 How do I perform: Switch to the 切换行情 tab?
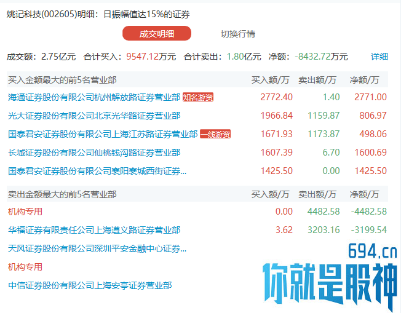[238, 34]
